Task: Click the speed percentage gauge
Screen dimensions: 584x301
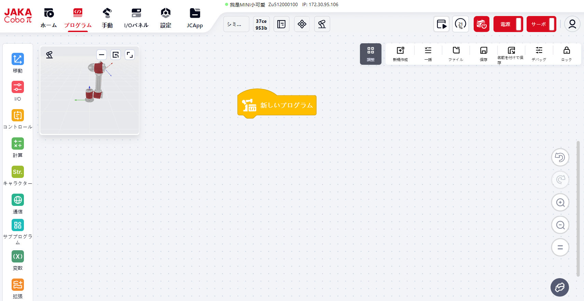Action: click(460, 24)
